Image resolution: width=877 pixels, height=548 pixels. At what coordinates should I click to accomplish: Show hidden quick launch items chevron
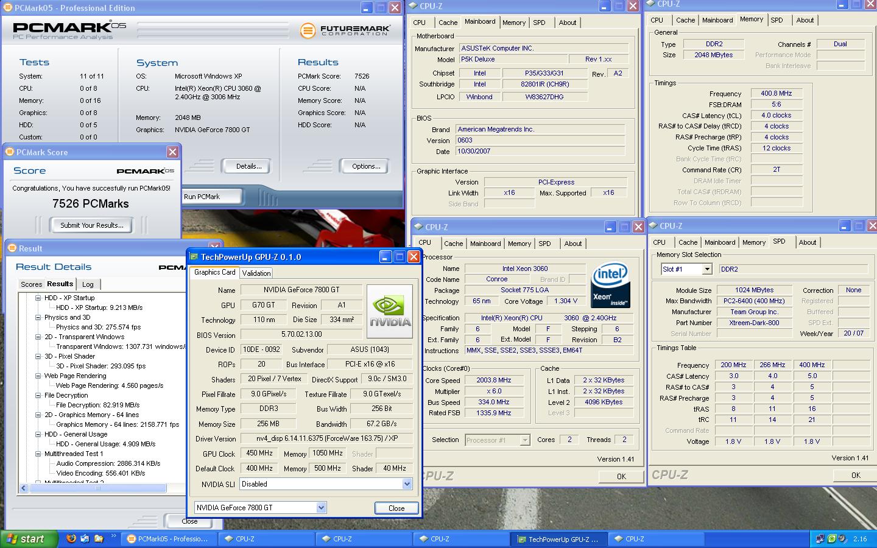pos(114,536)
